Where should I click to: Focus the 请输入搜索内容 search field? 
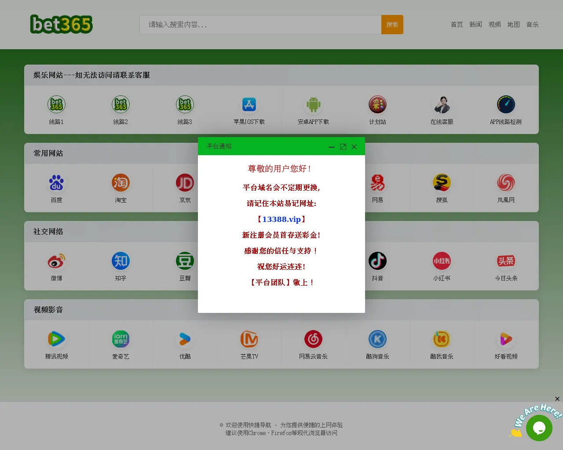(x=260, y=25)
